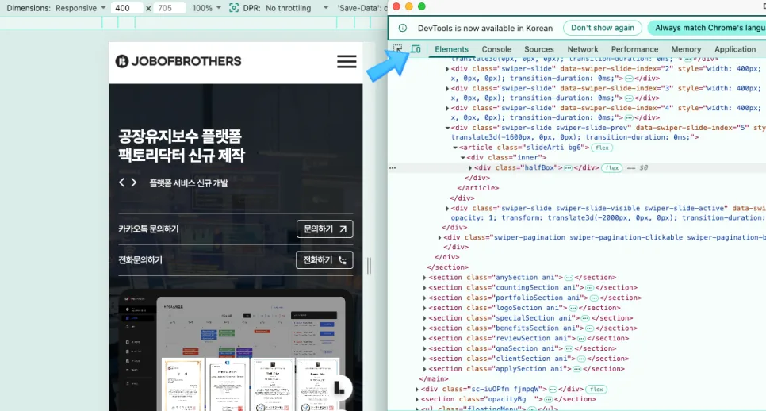
Task: Click the flex badge on sc-iuOPfm div
Action: coord(596,390)
